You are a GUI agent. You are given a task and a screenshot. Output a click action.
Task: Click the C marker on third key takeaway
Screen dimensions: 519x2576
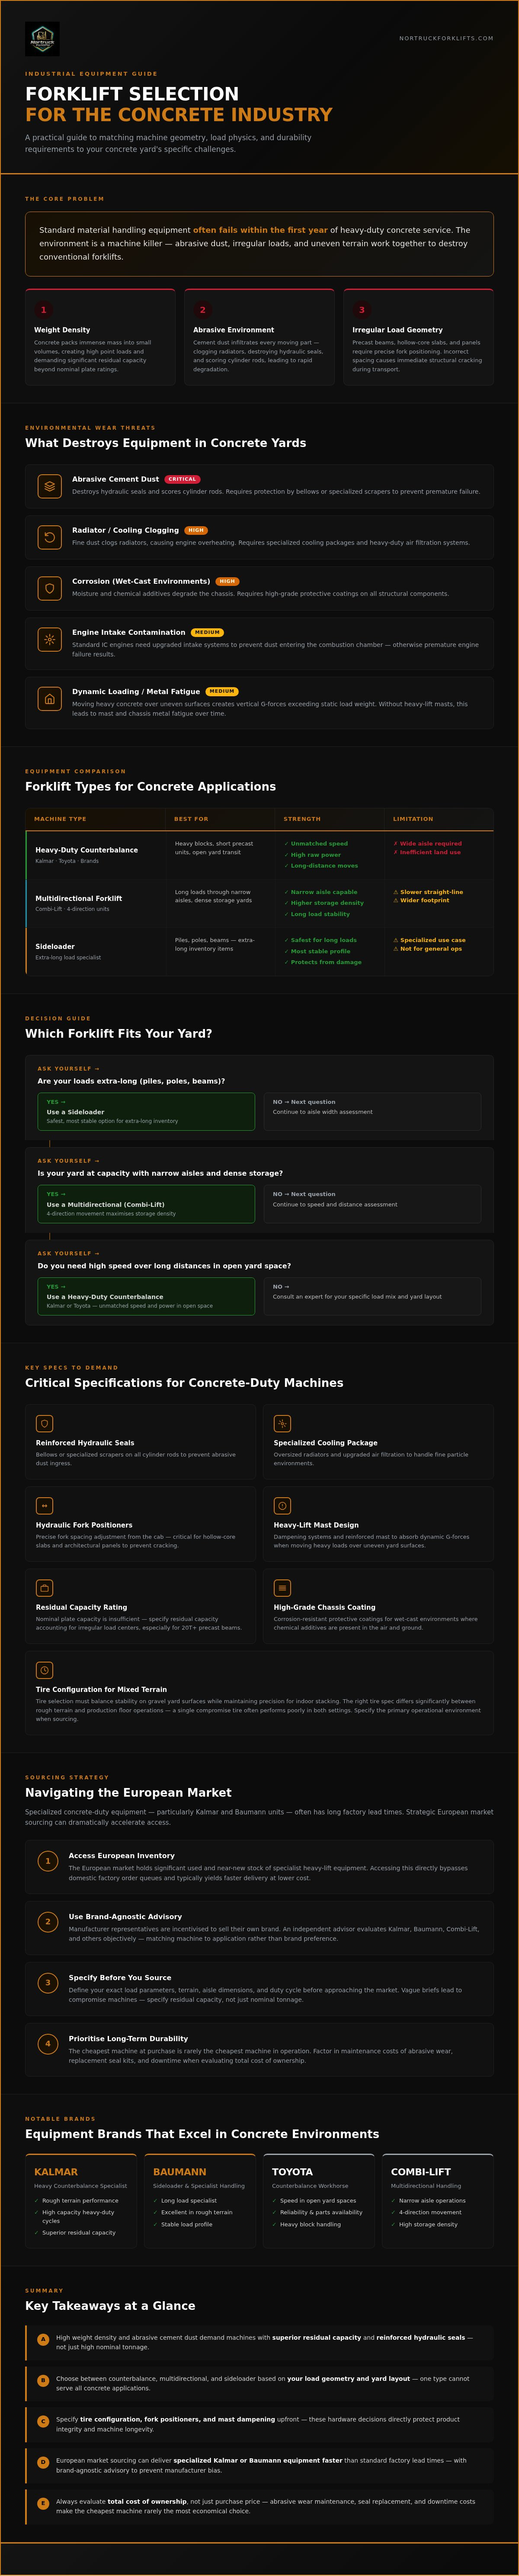[43, 2421]
